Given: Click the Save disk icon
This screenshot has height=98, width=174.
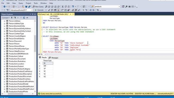Looking at the screenshot, I should pyautogui.click(x=26, y=7).
